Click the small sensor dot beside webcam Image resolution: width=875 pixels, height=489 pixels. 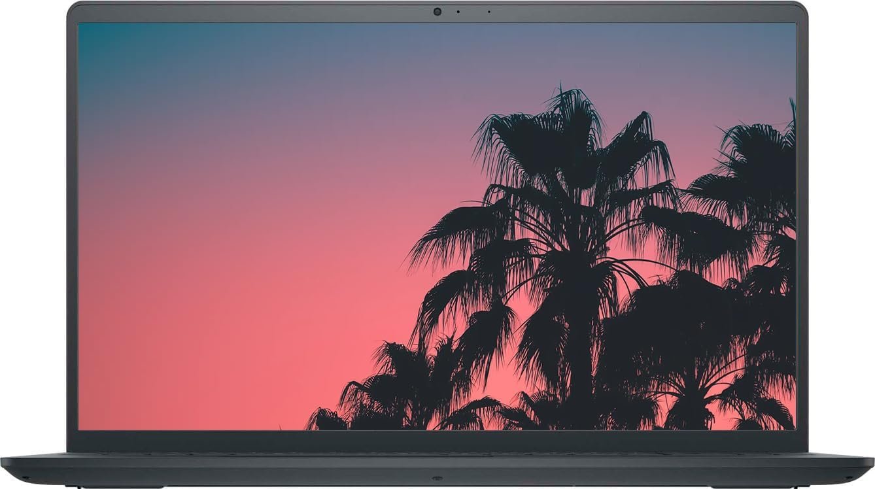(458, 11)
